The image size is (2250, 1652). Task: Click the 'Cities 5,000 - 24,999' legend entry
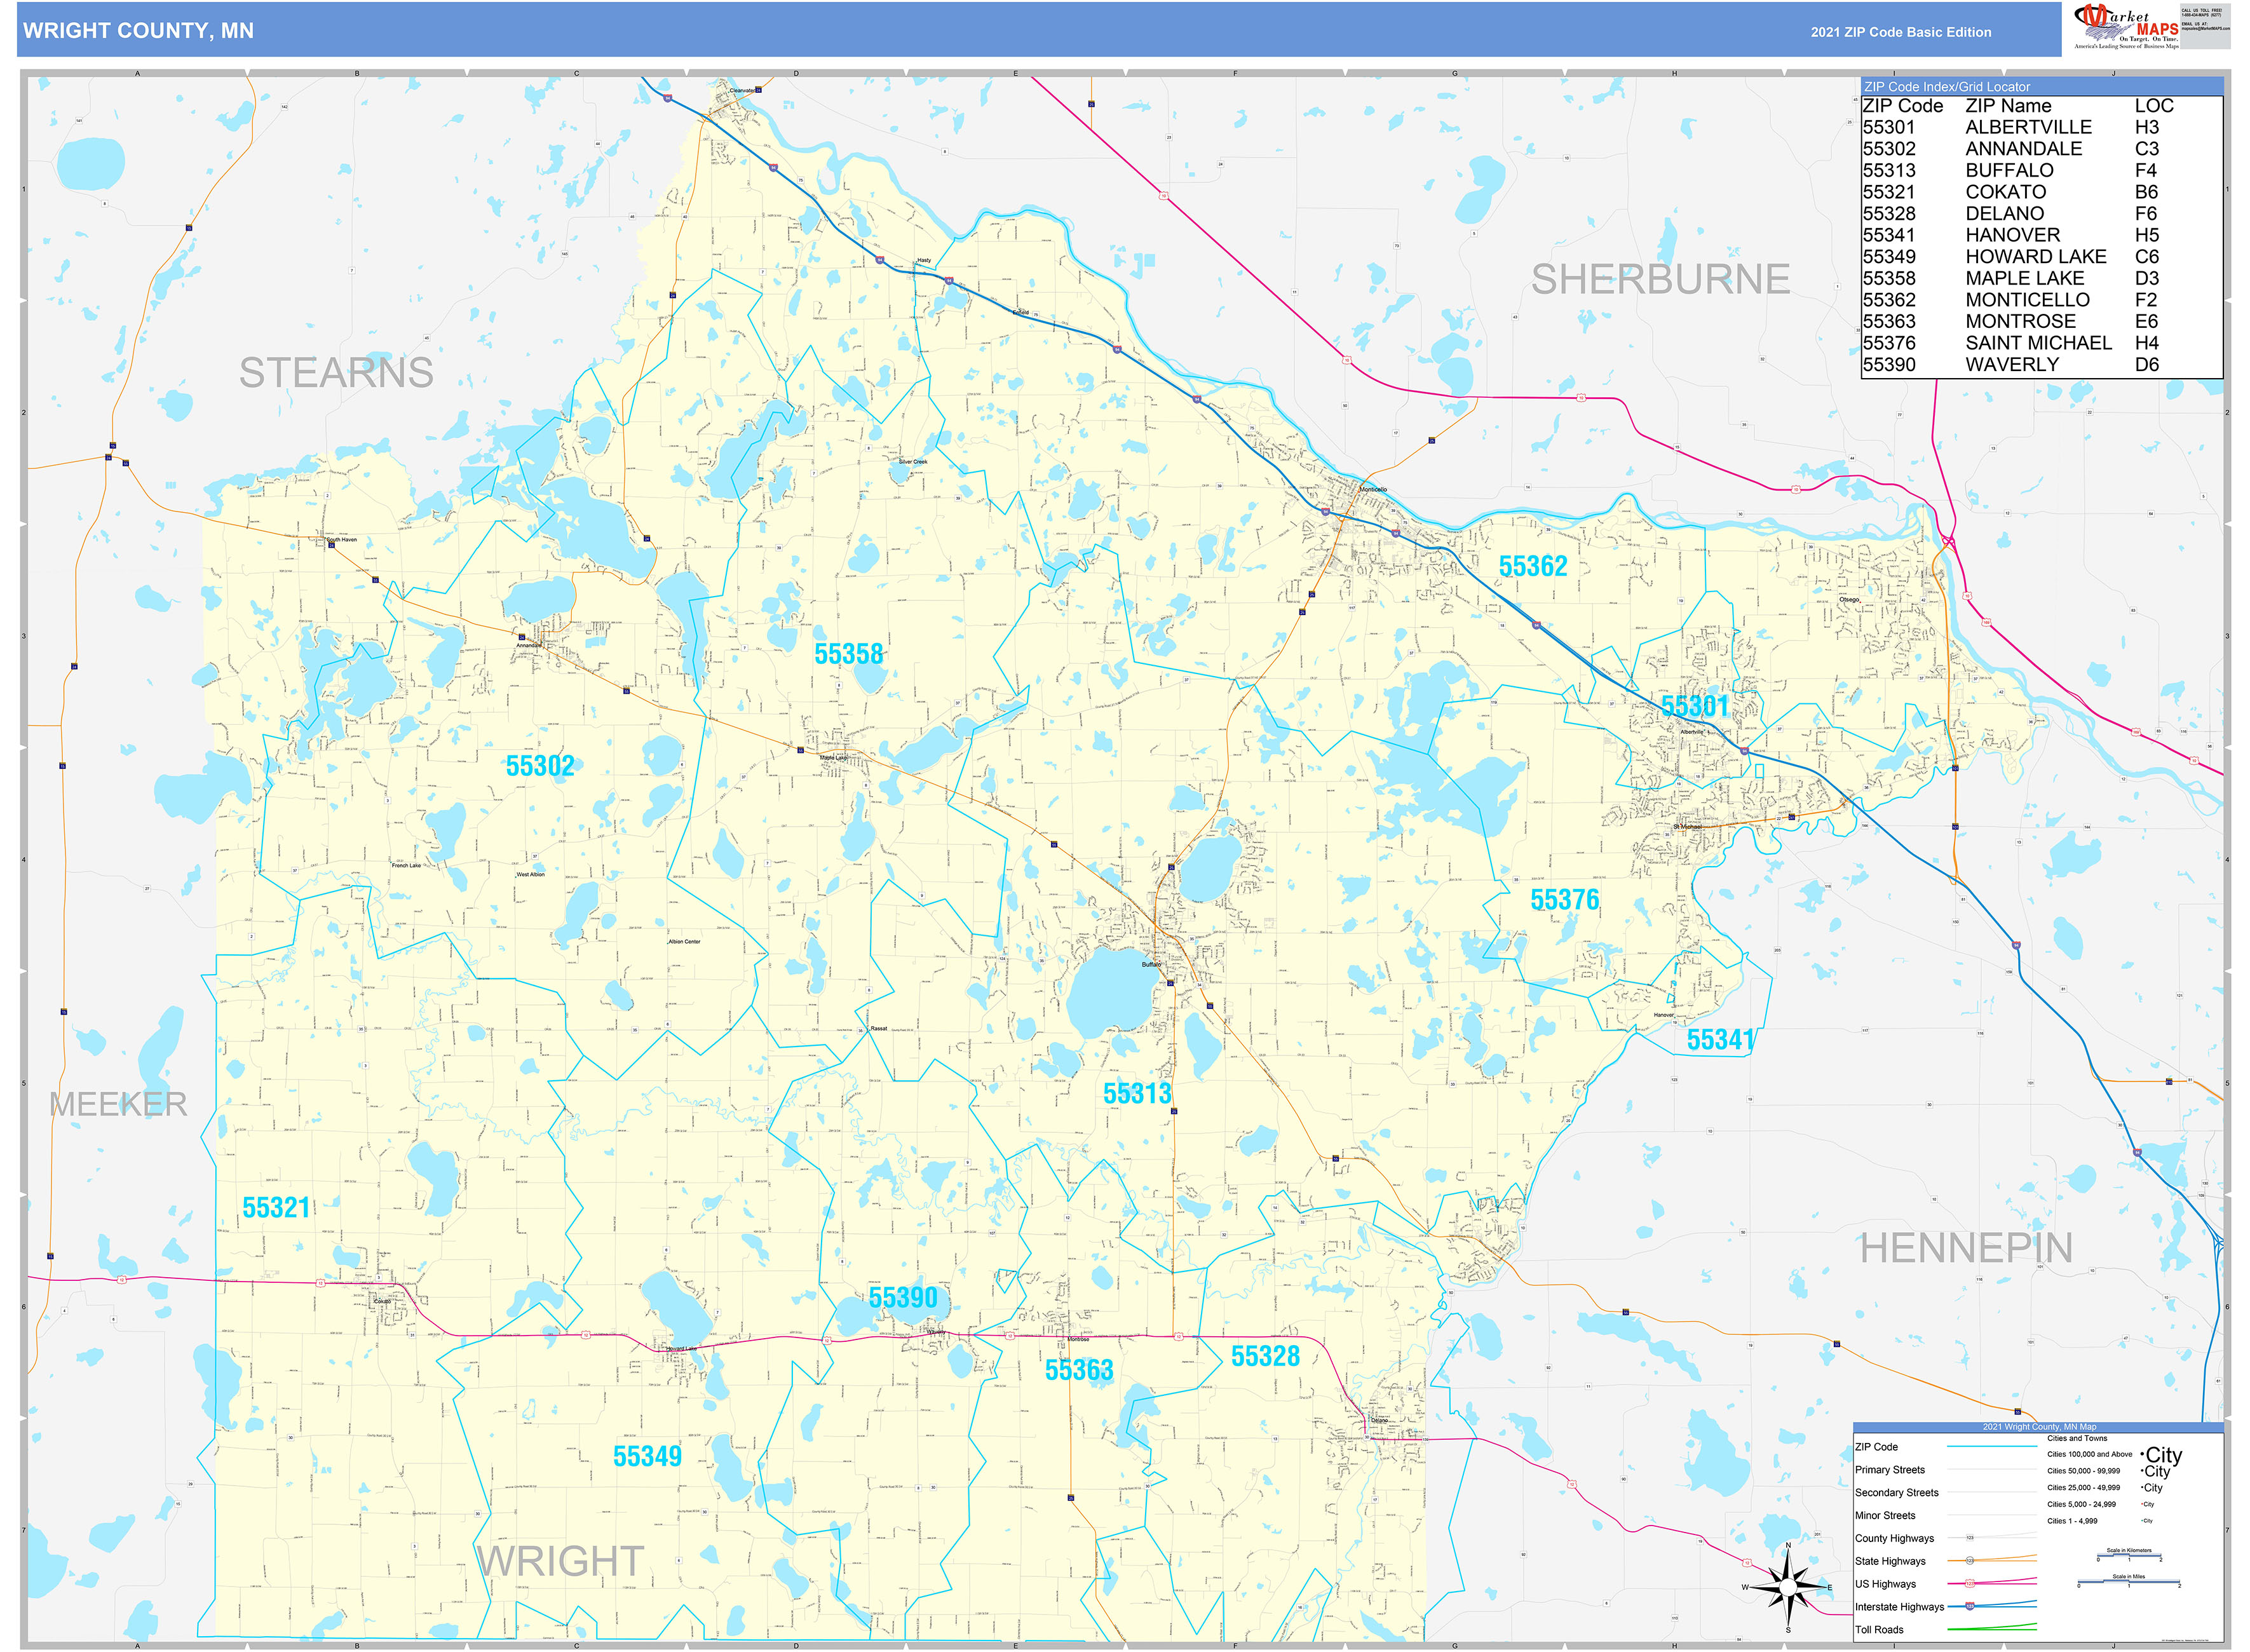pos(2081,1504)
